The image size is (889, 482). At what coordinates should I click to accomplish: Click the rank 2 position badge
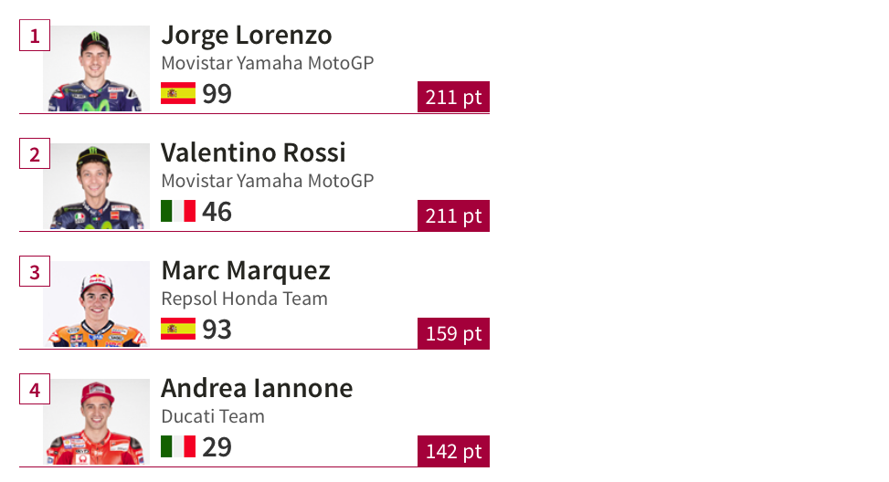click(35, 154)
